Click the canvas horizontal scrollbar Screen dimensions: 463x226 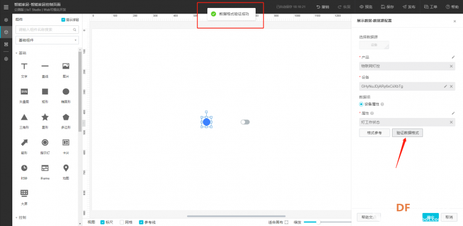pos(236,216)
